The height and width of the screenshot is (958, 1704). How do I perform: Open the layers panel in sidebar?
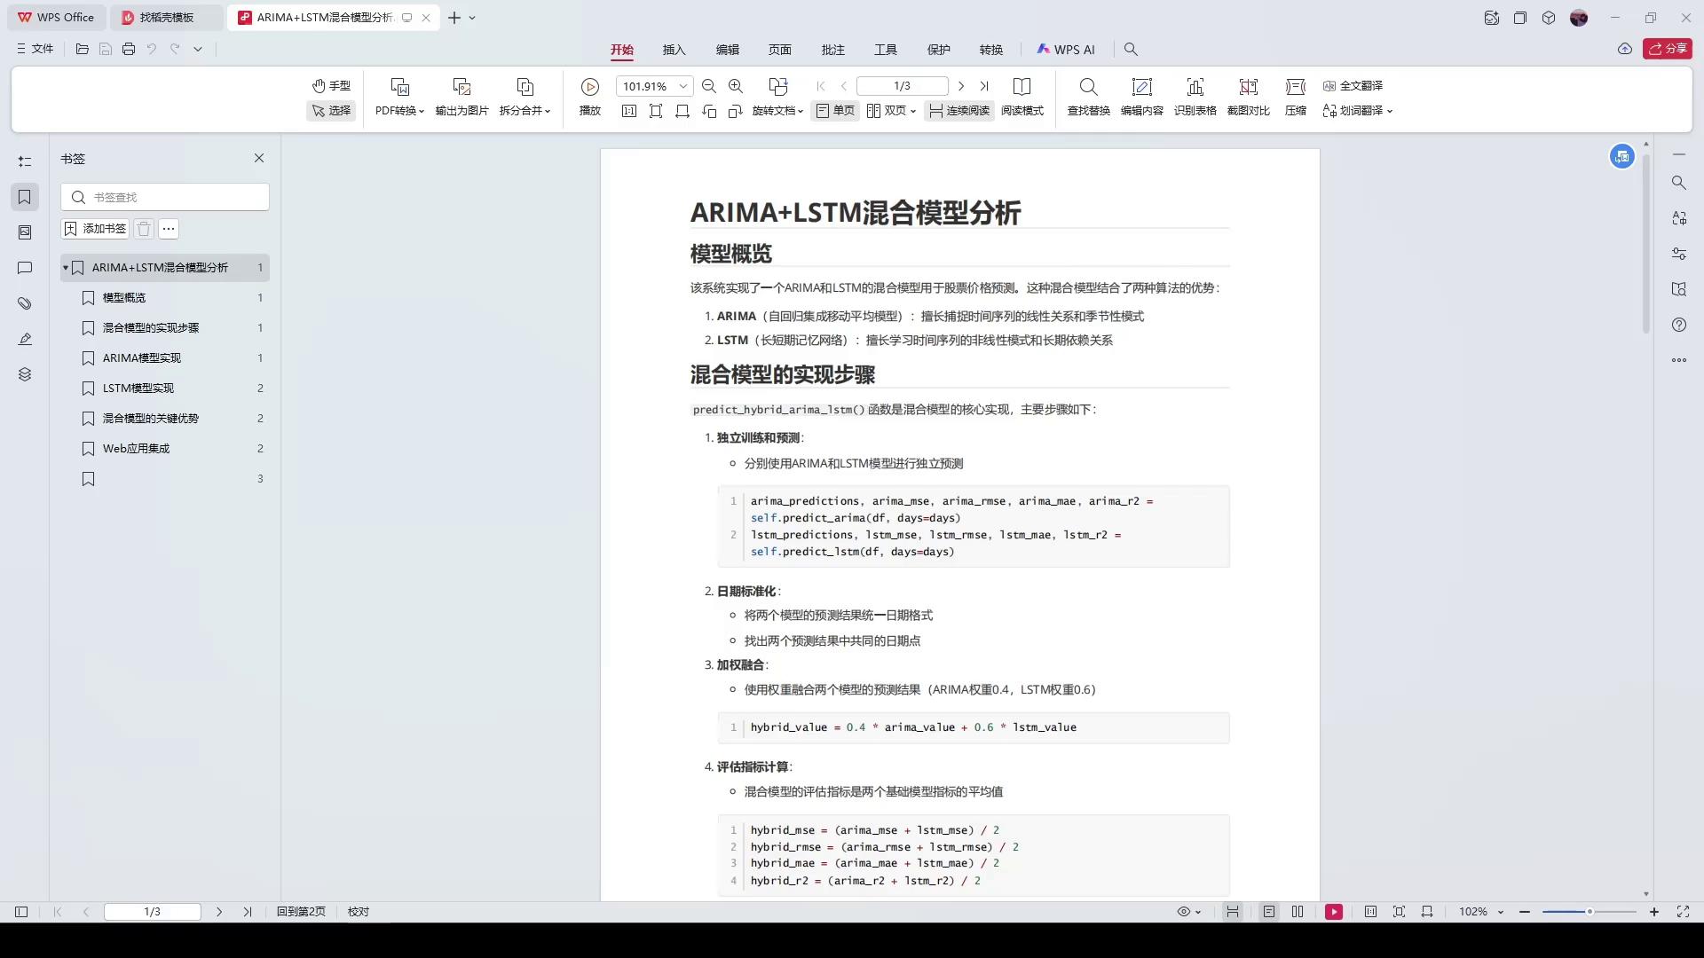pyautogui.click(x=25, y=374)
